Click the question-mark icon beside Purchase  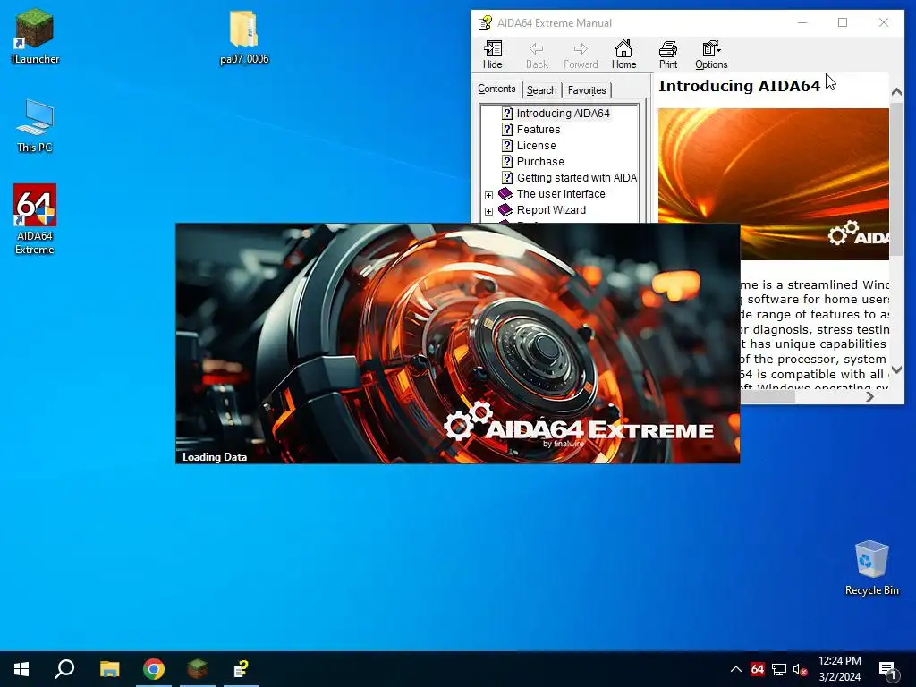click(x=507, y=161)
